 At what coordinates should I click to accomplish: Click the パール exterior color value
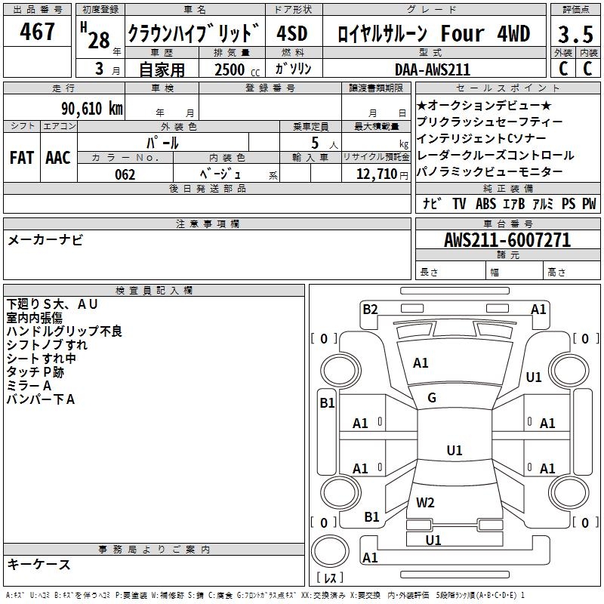tap(163, 142)
